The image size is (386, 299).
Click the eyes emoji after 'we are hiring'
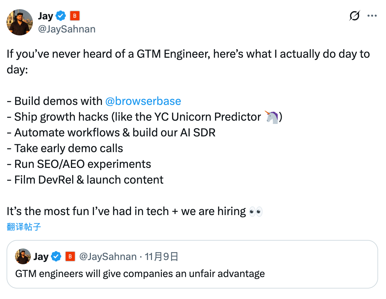pyautogui.click(x=256, y=211)
